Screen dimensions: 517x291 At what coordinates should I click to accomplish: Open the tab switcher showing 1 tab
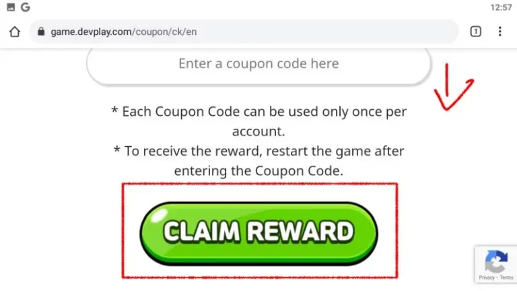[x=475, y=32]
